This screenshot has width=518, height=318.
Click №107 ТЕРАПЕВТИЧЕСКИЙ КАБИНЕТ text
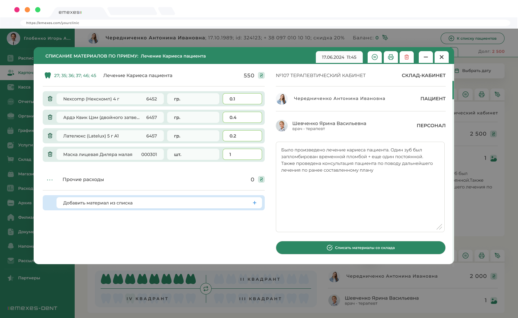tap(321, 75)
